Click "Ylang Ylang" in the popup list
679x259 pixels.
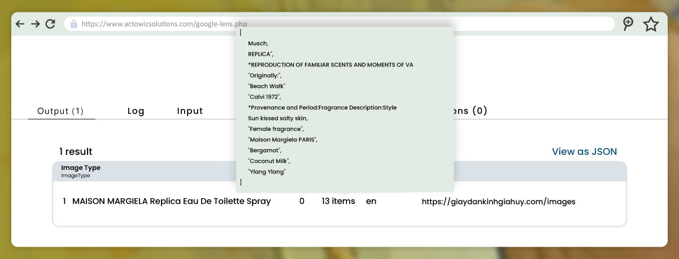(267, 172)
